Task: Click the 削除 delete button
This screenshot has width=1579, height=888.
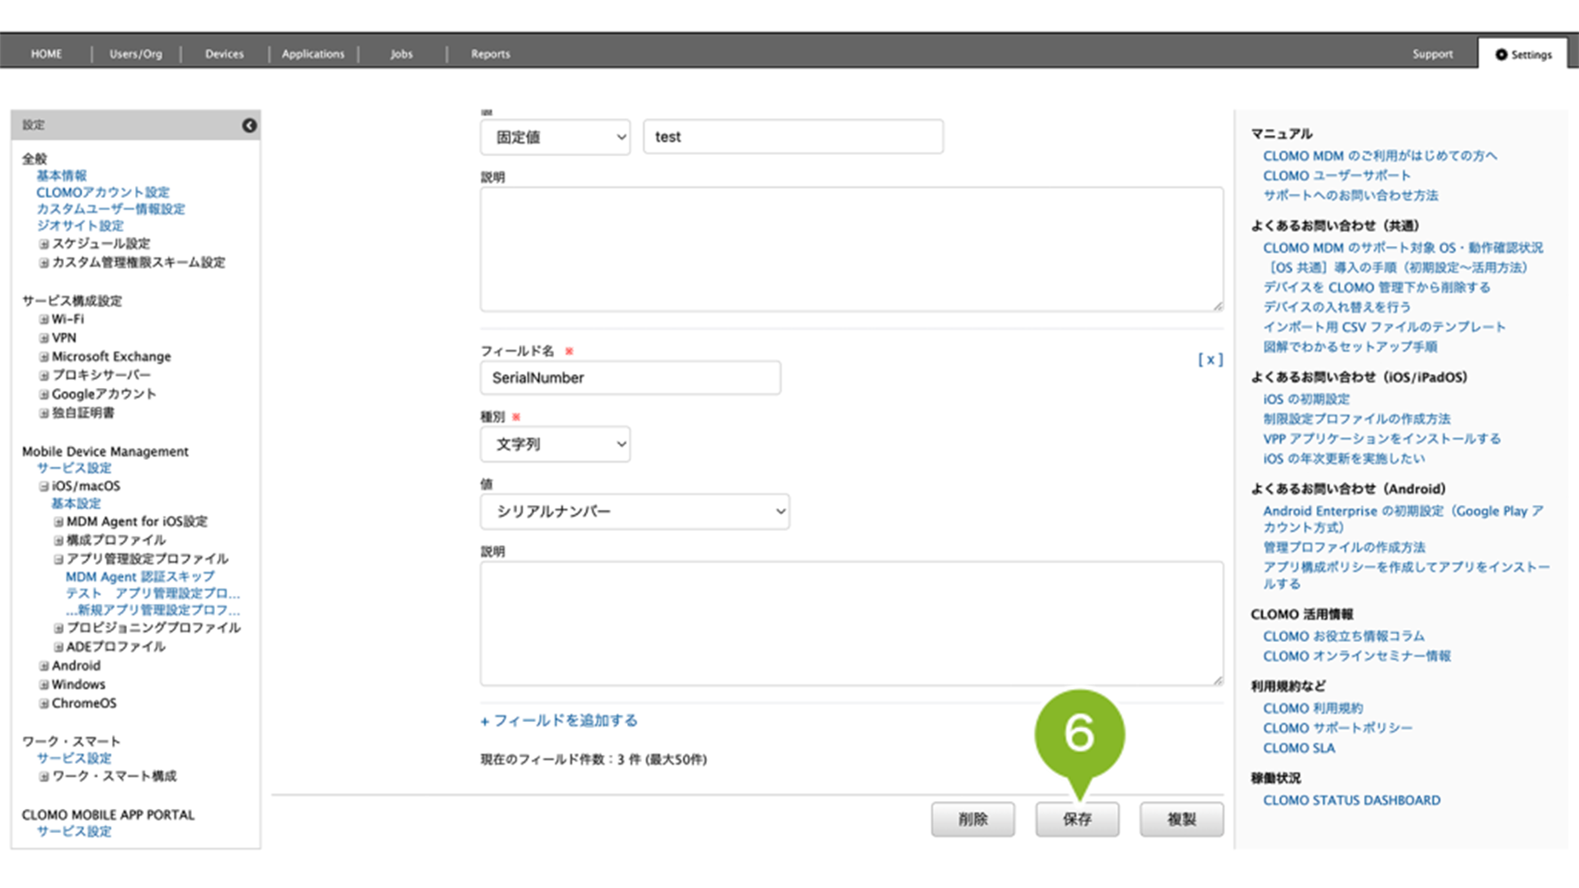Action: [x=972, y=819]
